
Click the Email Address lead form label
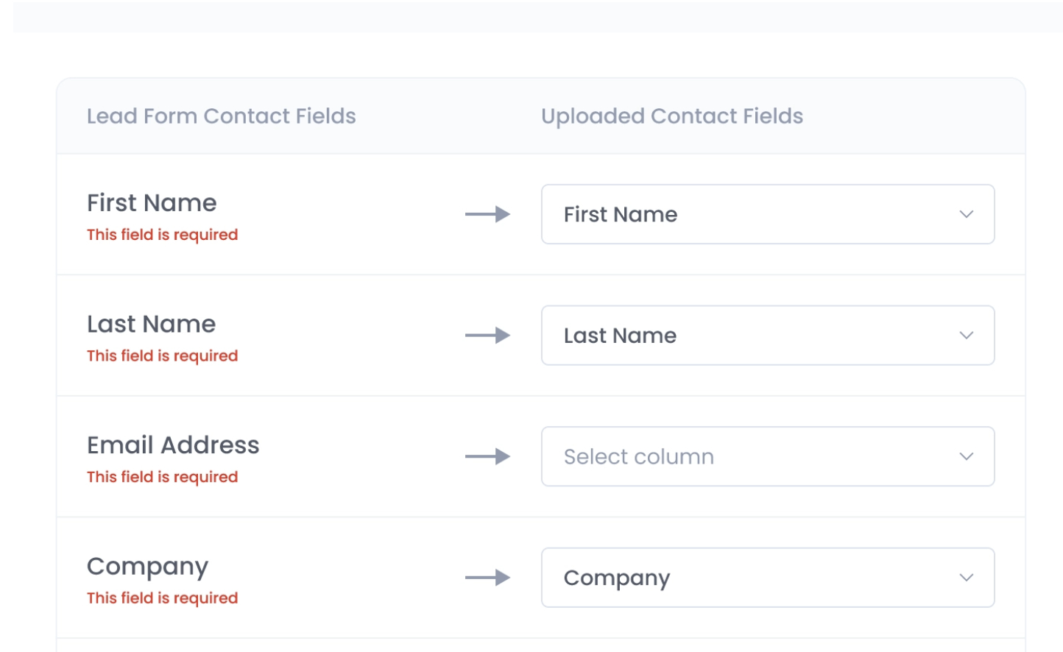[x=173, y=444]
